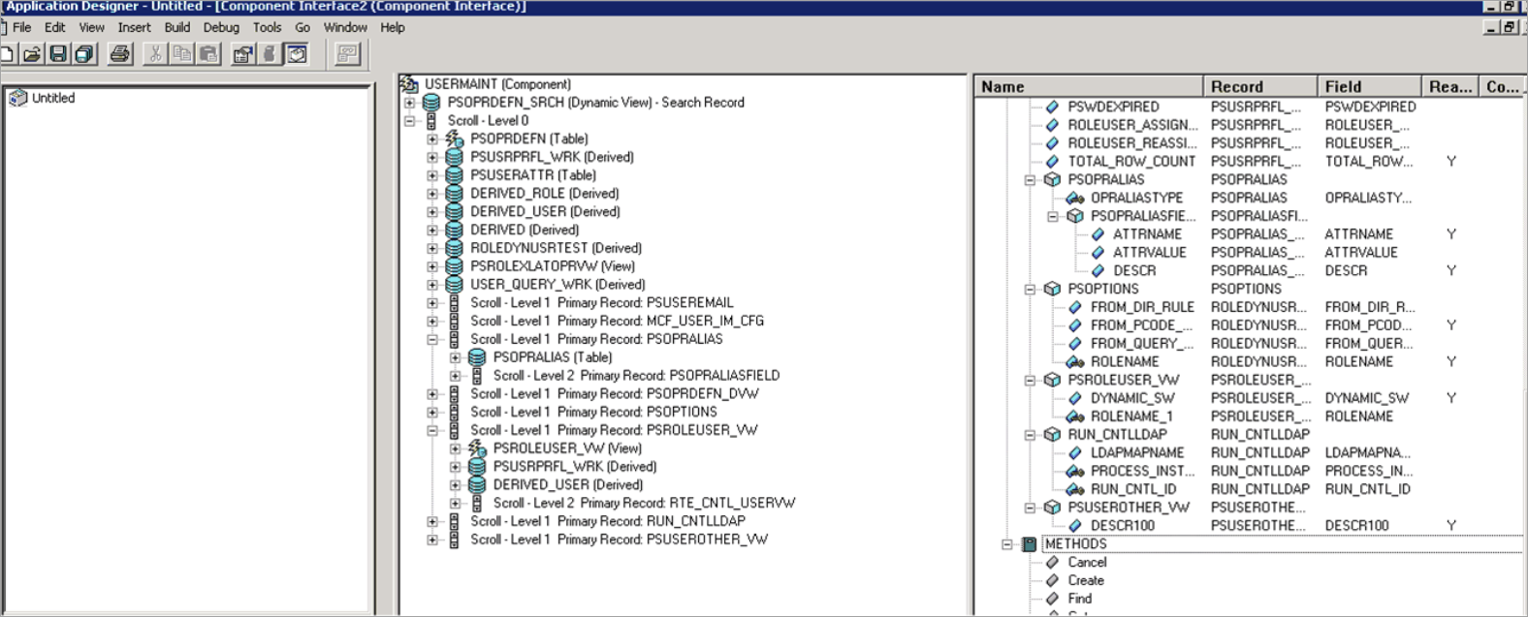Select the DESCR100 property row
Image resolution: width=1528 pixels, height=617 pixels.
[1122, 525]
